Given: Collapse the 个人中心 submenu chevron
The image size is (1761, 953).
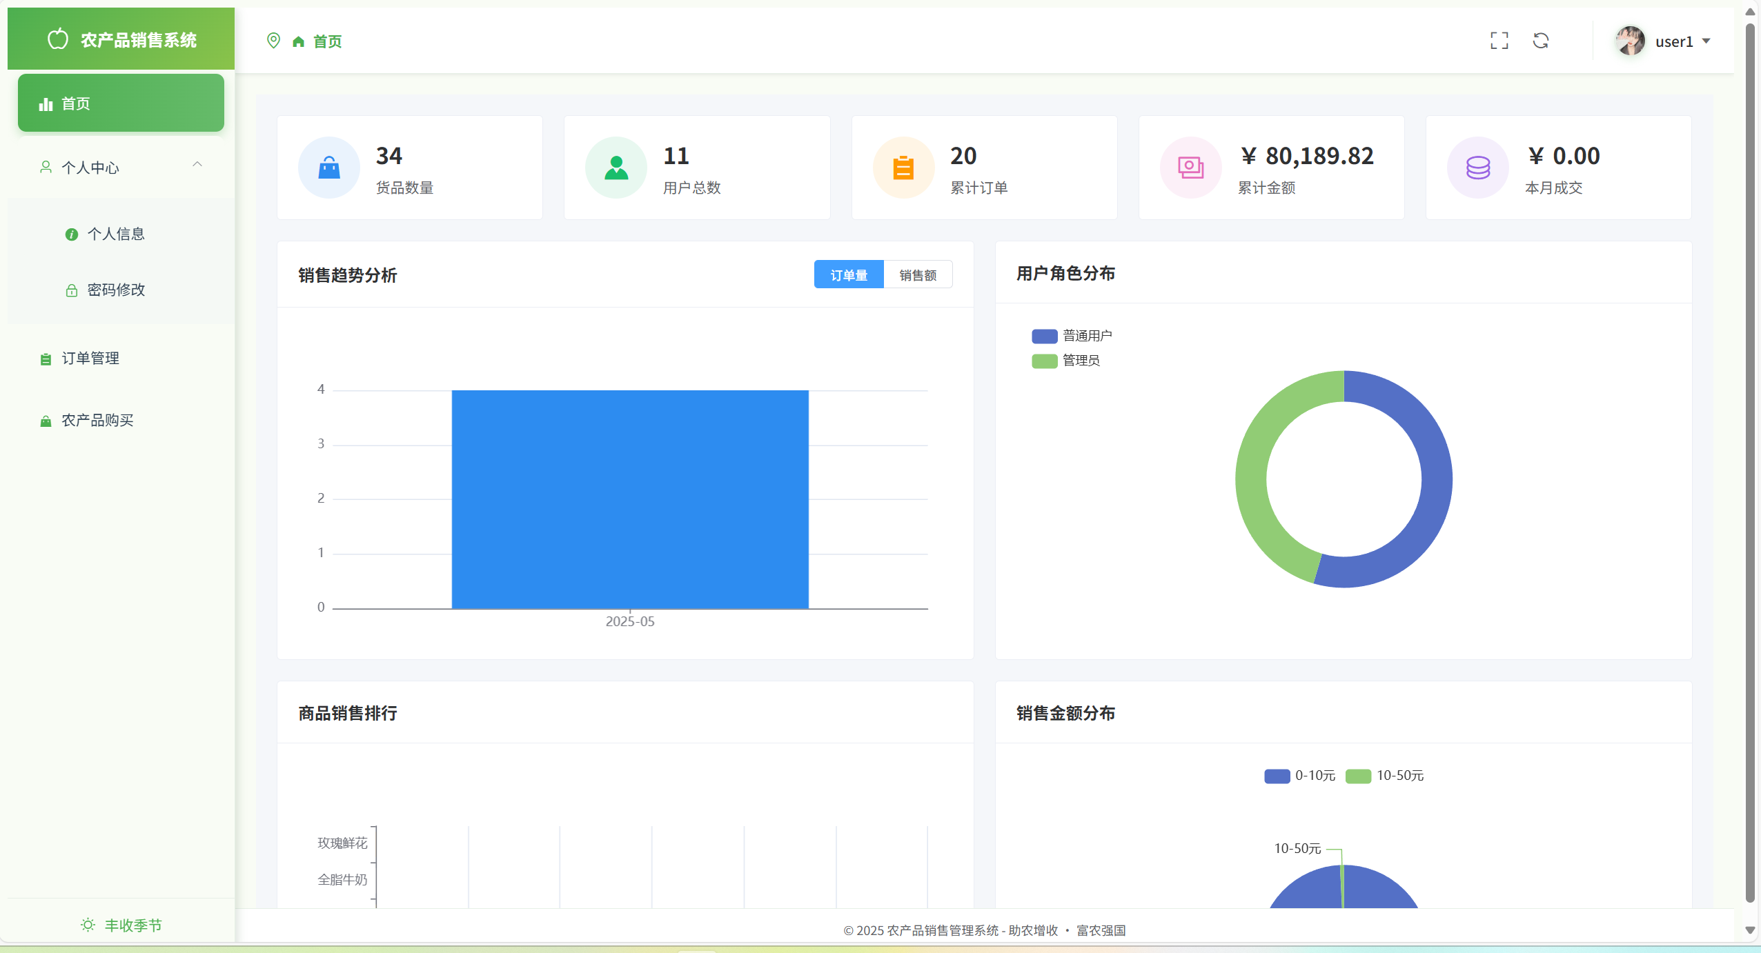Looking at the screenshot, I should pyautogui.click(x=197, y=164).
